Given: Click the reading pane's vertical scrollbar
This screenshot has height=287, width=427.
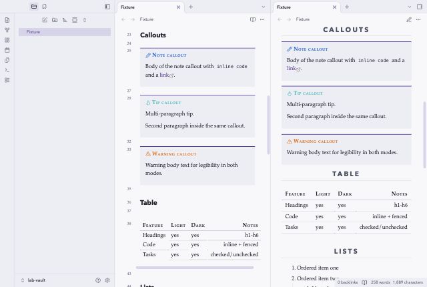Looking at the screenshot, I should click(424, 135).
